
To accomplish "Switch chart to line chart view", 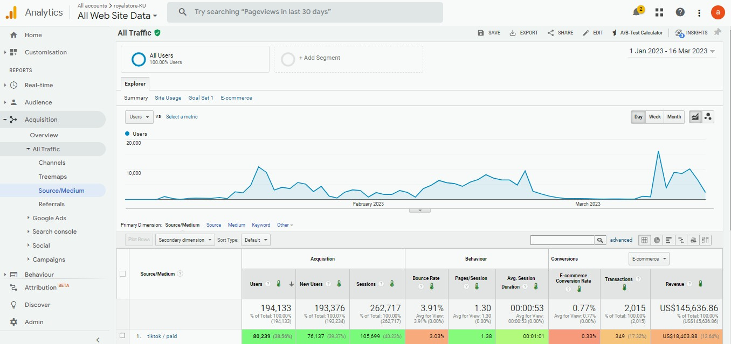I will tap(695, 116).
